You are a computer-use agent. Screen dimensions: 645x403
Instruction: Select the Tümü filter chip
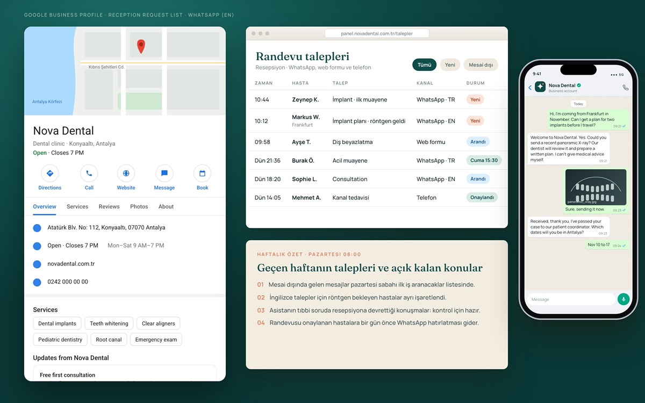click(425, 65)
